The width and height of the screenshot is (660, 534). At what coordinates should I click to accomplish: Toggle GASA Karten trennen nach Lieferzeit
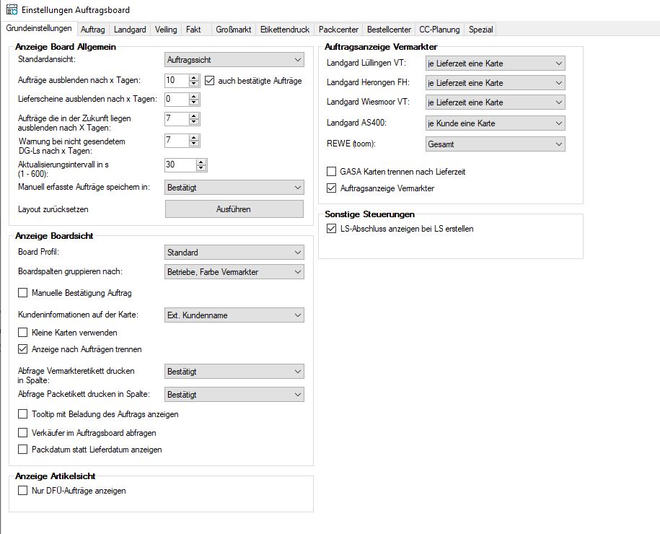pos(332,172)
